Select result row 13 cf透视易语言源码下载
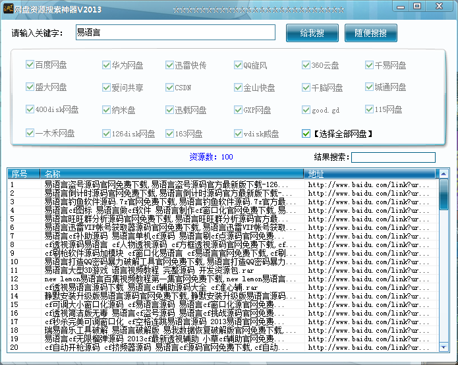458x365 pixels. tap(223, 287)
